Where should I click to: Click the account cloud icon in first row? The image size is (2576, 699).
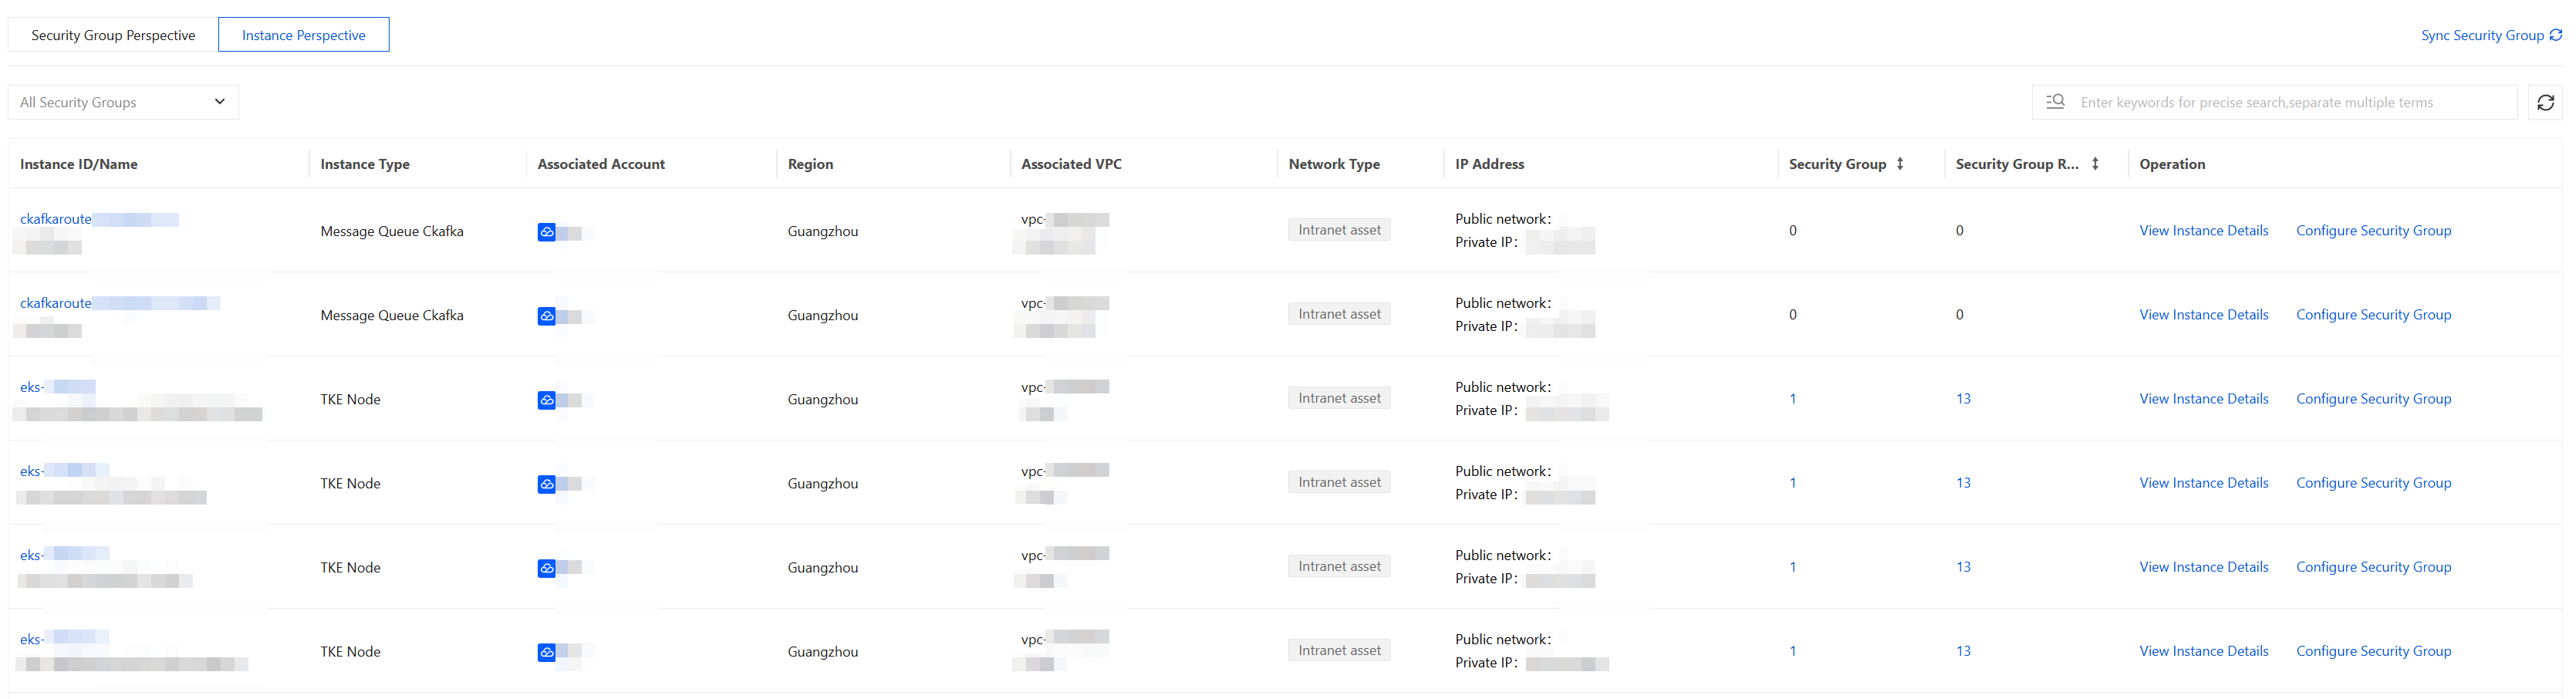coord(546,232)
